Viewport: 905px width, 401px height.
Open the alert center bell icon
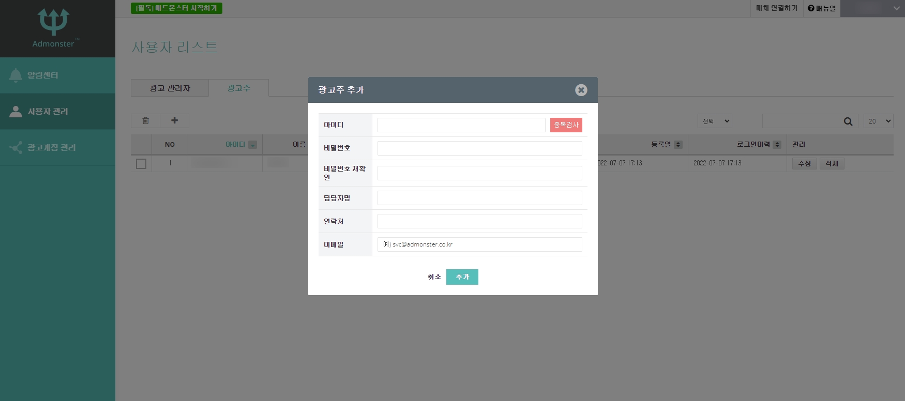tap(16, 75)
